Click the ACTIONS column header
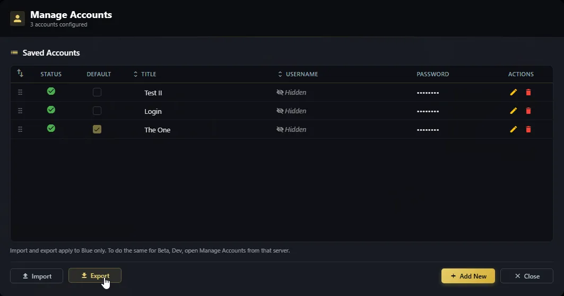Viewport: 564px width, 296px height. tap(521, 74)
